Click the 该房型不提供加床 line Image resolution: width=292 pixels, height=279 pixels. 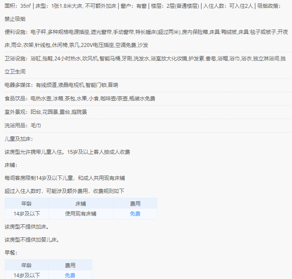[x=27, y=227]
